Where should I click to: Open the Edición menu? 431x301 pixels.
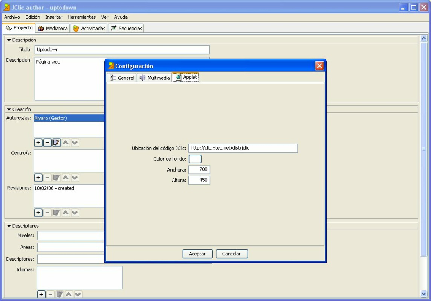(33, 17)
